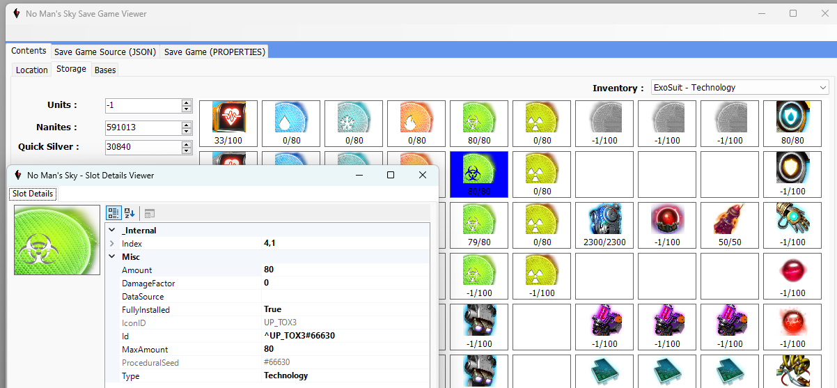Select the flame heat protection slot labeled 0/80

pyautogui.click(x=416, y=123)
